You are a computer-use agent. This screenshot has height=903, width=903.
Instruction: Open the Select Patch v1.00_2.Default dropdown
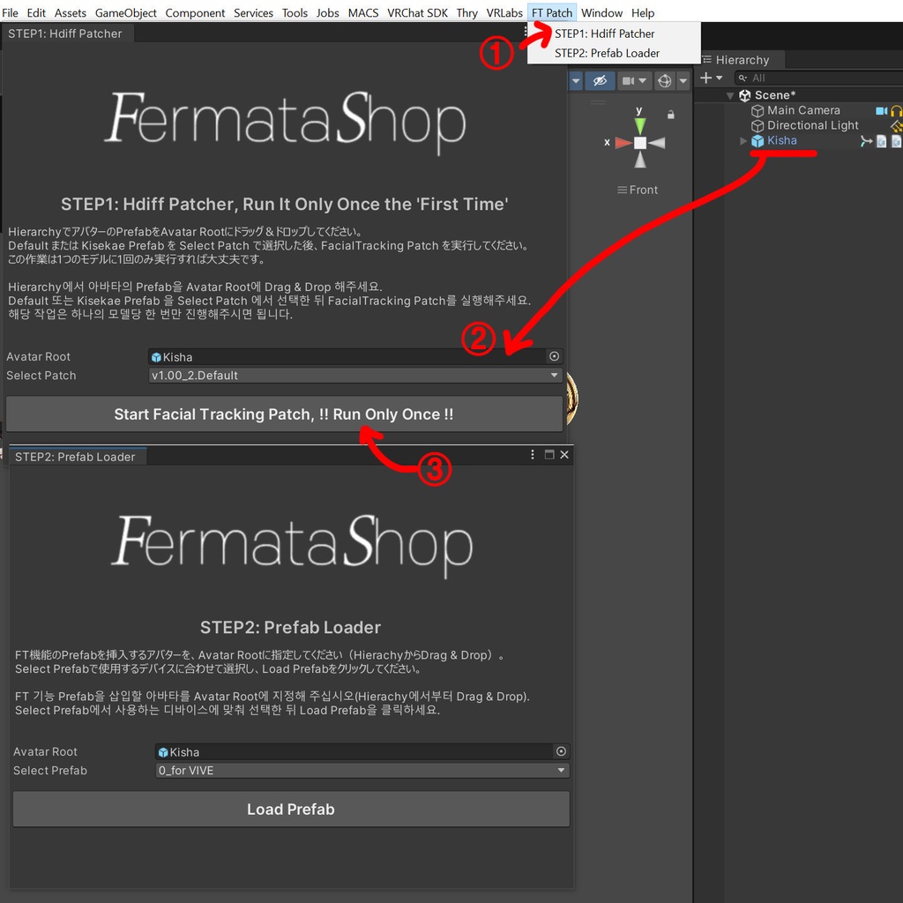[x=353, y=375]
